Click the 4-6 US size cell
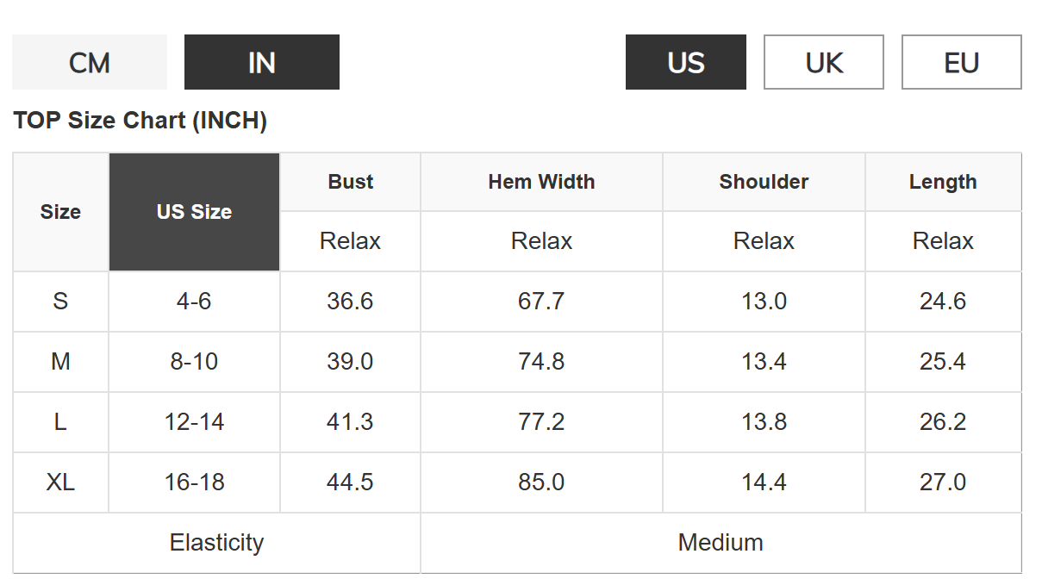The width and height of the screenshot is (1042, 579). (194, 302)
